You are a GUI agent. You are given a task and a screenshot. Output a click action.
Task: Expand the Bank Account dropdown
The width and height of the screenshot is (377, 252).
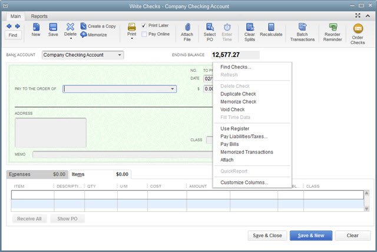point(120,55)
